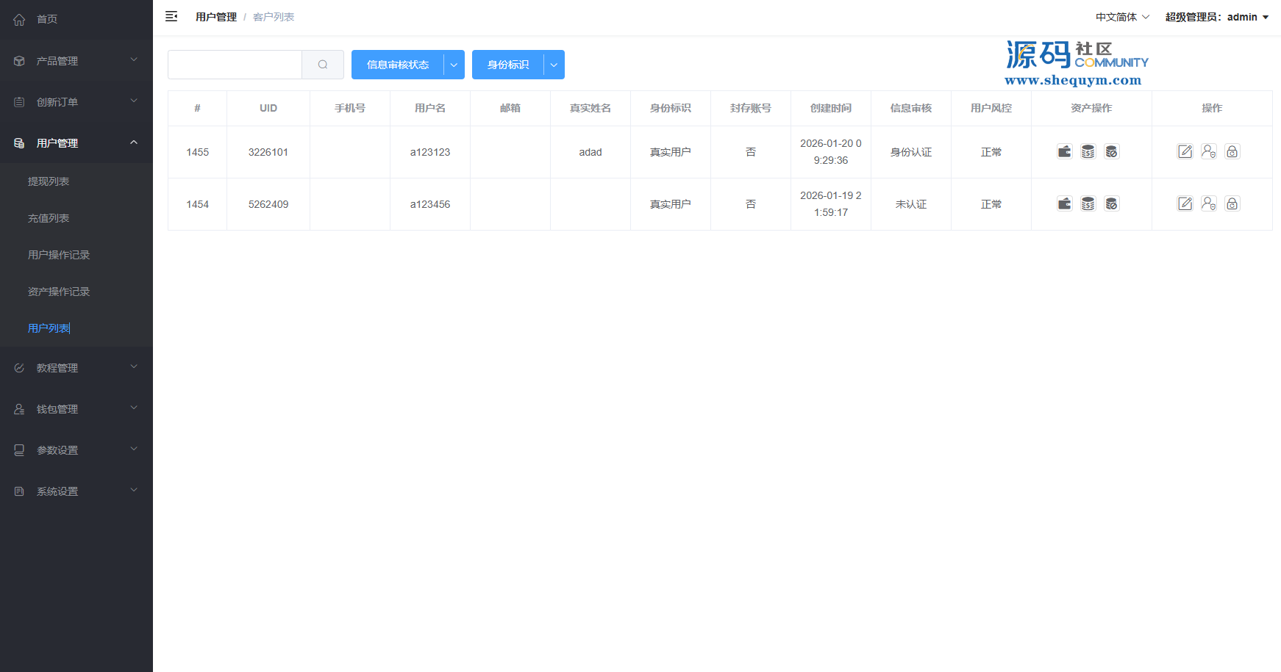Image resolution: width=1281 pixels, height=672 pixels.
Task: Go to 充值列表 in the sidebar
Action: 49,218
